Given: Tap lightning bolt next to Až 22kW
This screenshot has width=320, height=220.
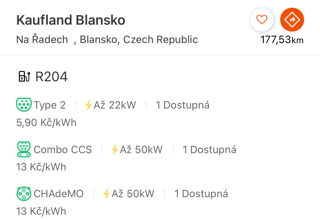Looking at the screenshot, I should (88, 105).
